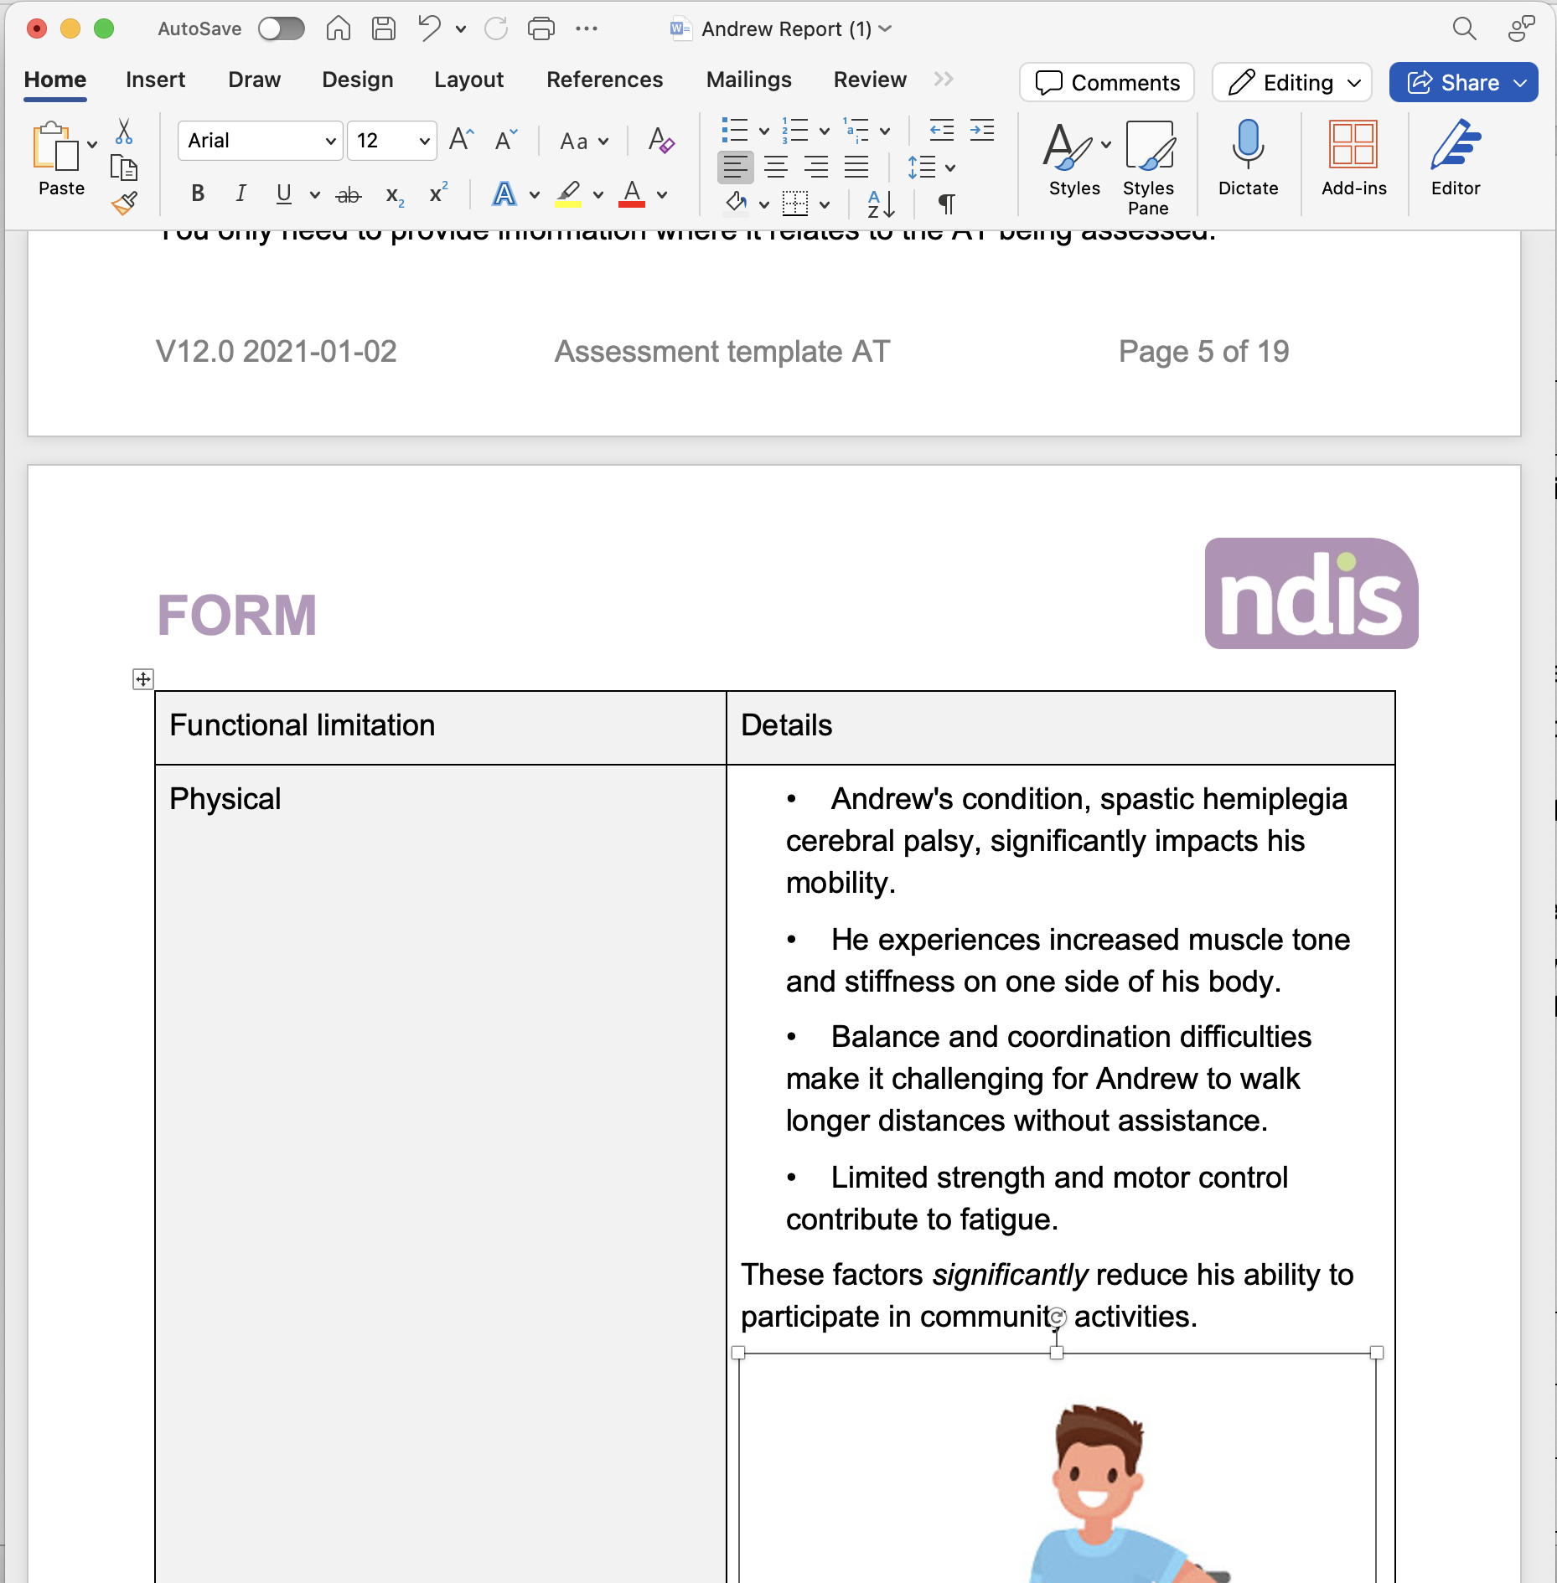Switch to the Layout tab

click(x=468, y=80)
